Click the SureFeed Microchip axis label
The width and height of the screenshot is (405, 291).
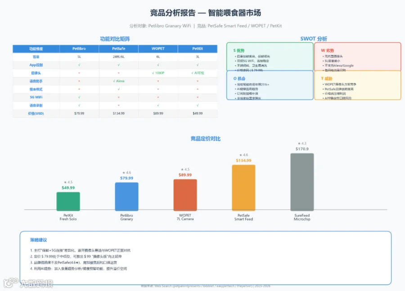tap(302, 217)
